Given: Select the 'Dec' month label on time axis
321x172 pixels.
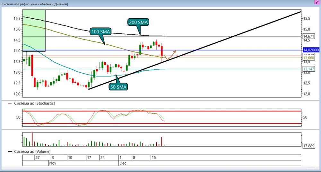Looking at the screenshot, I should coord(123,163).
